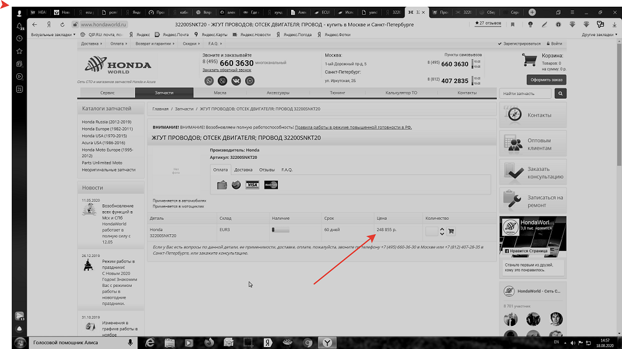Viewport: 622px width, 349px height.
Task: Open Yandex Browser taskbar icon
Action: (327, 343)
